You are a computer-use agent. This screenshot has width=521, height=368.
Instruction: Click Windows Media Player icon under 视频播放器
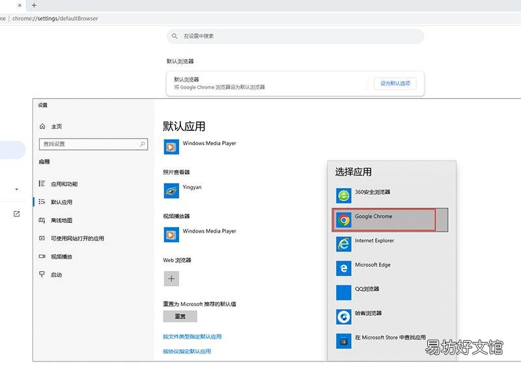[x=171, y=234]
